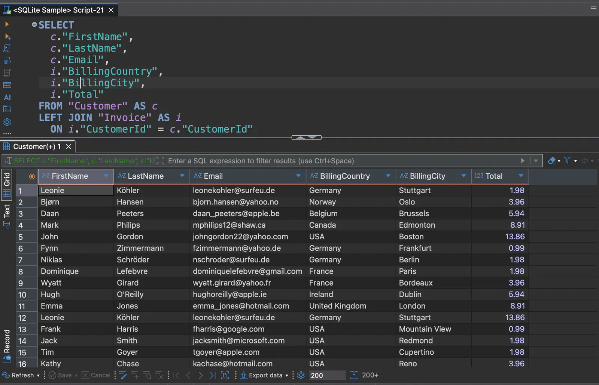Click the record panel icon below Record
The height and width of the screenshot is (385, 599).
click(x=7, y=360)
